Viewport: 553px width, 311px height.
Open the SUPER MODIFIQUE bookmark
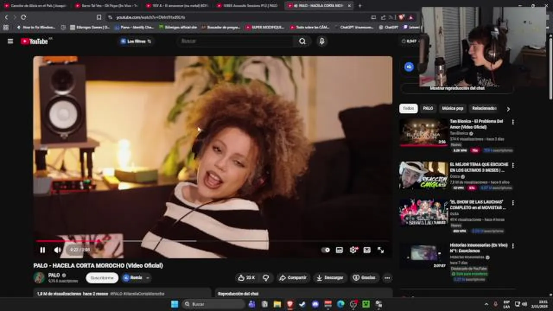pyautogui.click(x=265, y=27)
